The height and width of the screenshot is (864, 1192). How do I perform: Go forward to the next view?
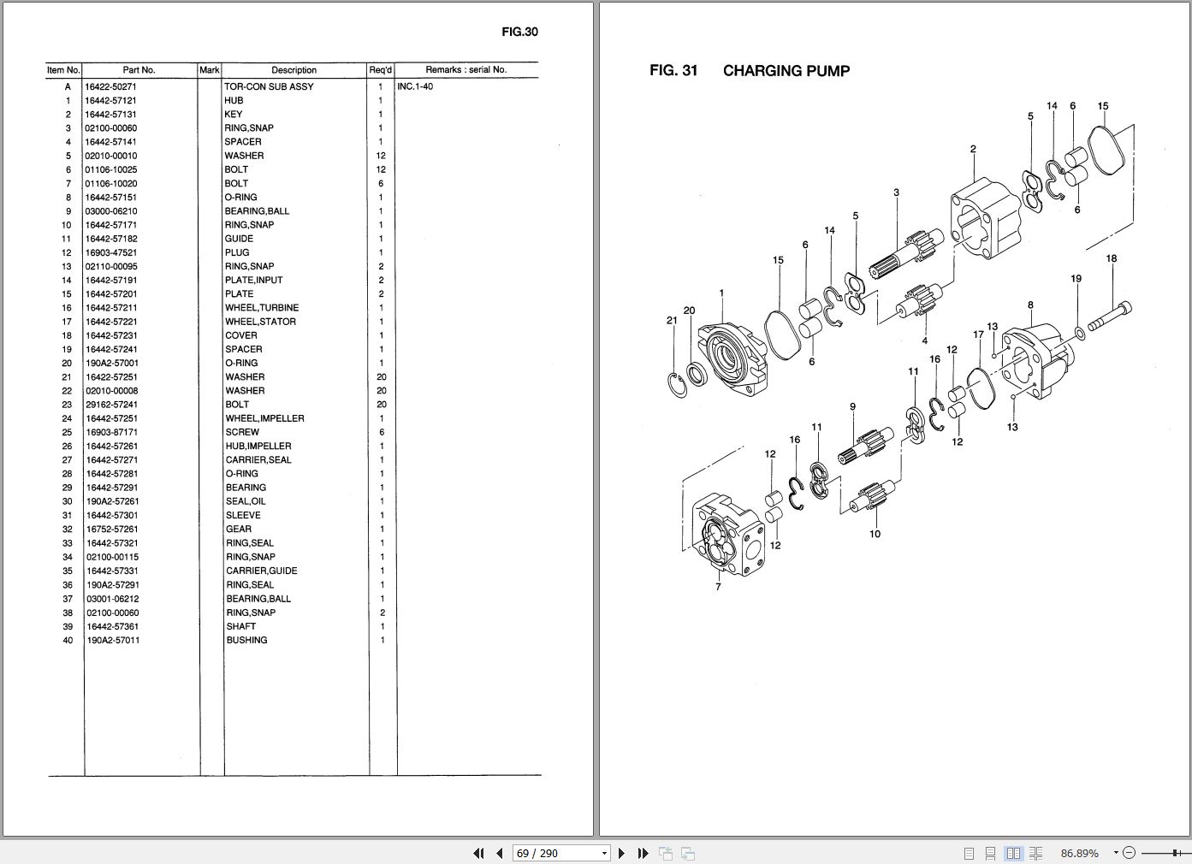point(687,853)
